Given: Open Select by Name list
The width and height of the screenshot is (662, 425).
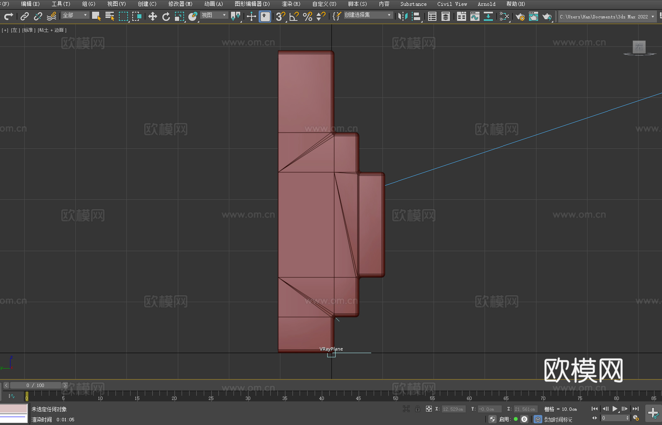Looking at the screenshot, I should pos(110,16).
